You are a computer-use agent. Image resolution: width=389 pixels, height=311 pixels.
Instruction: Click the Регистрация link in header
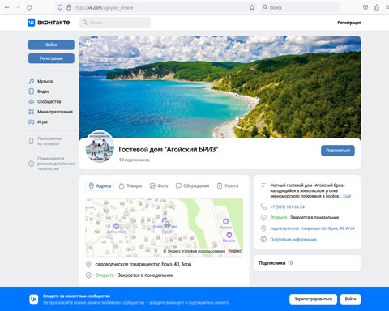[349, 23]
